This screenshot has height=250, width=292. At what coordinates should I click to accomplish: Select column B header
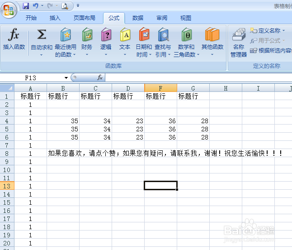[x=63, y=88]
